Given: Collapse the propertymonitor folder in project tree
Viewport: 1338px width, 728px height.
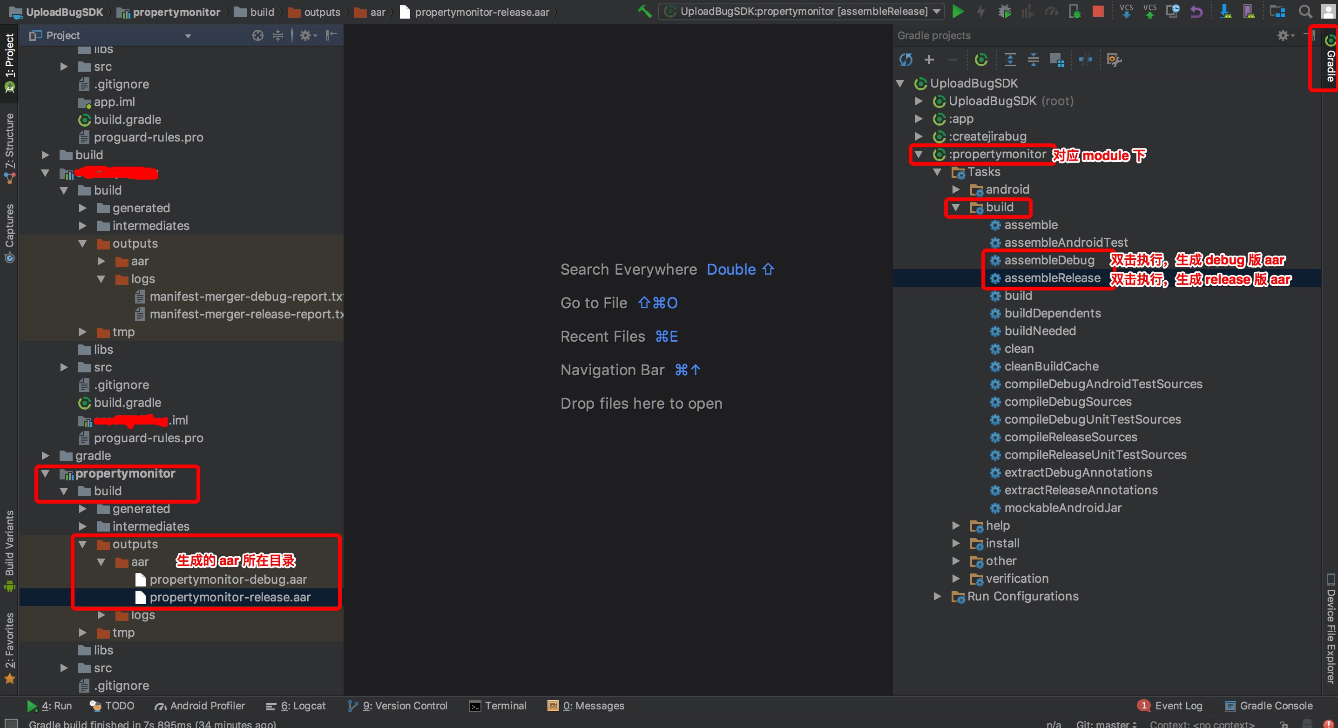Looking at the screenshot, I should (x=45, y=473).
